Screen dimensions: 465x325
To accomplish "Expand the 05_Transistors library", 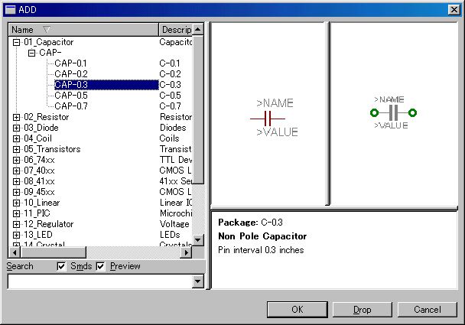I will (x=17, y=149).
